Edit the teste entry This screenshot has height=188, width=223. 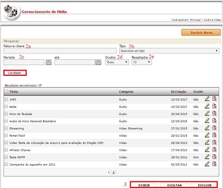click(207, 106)
